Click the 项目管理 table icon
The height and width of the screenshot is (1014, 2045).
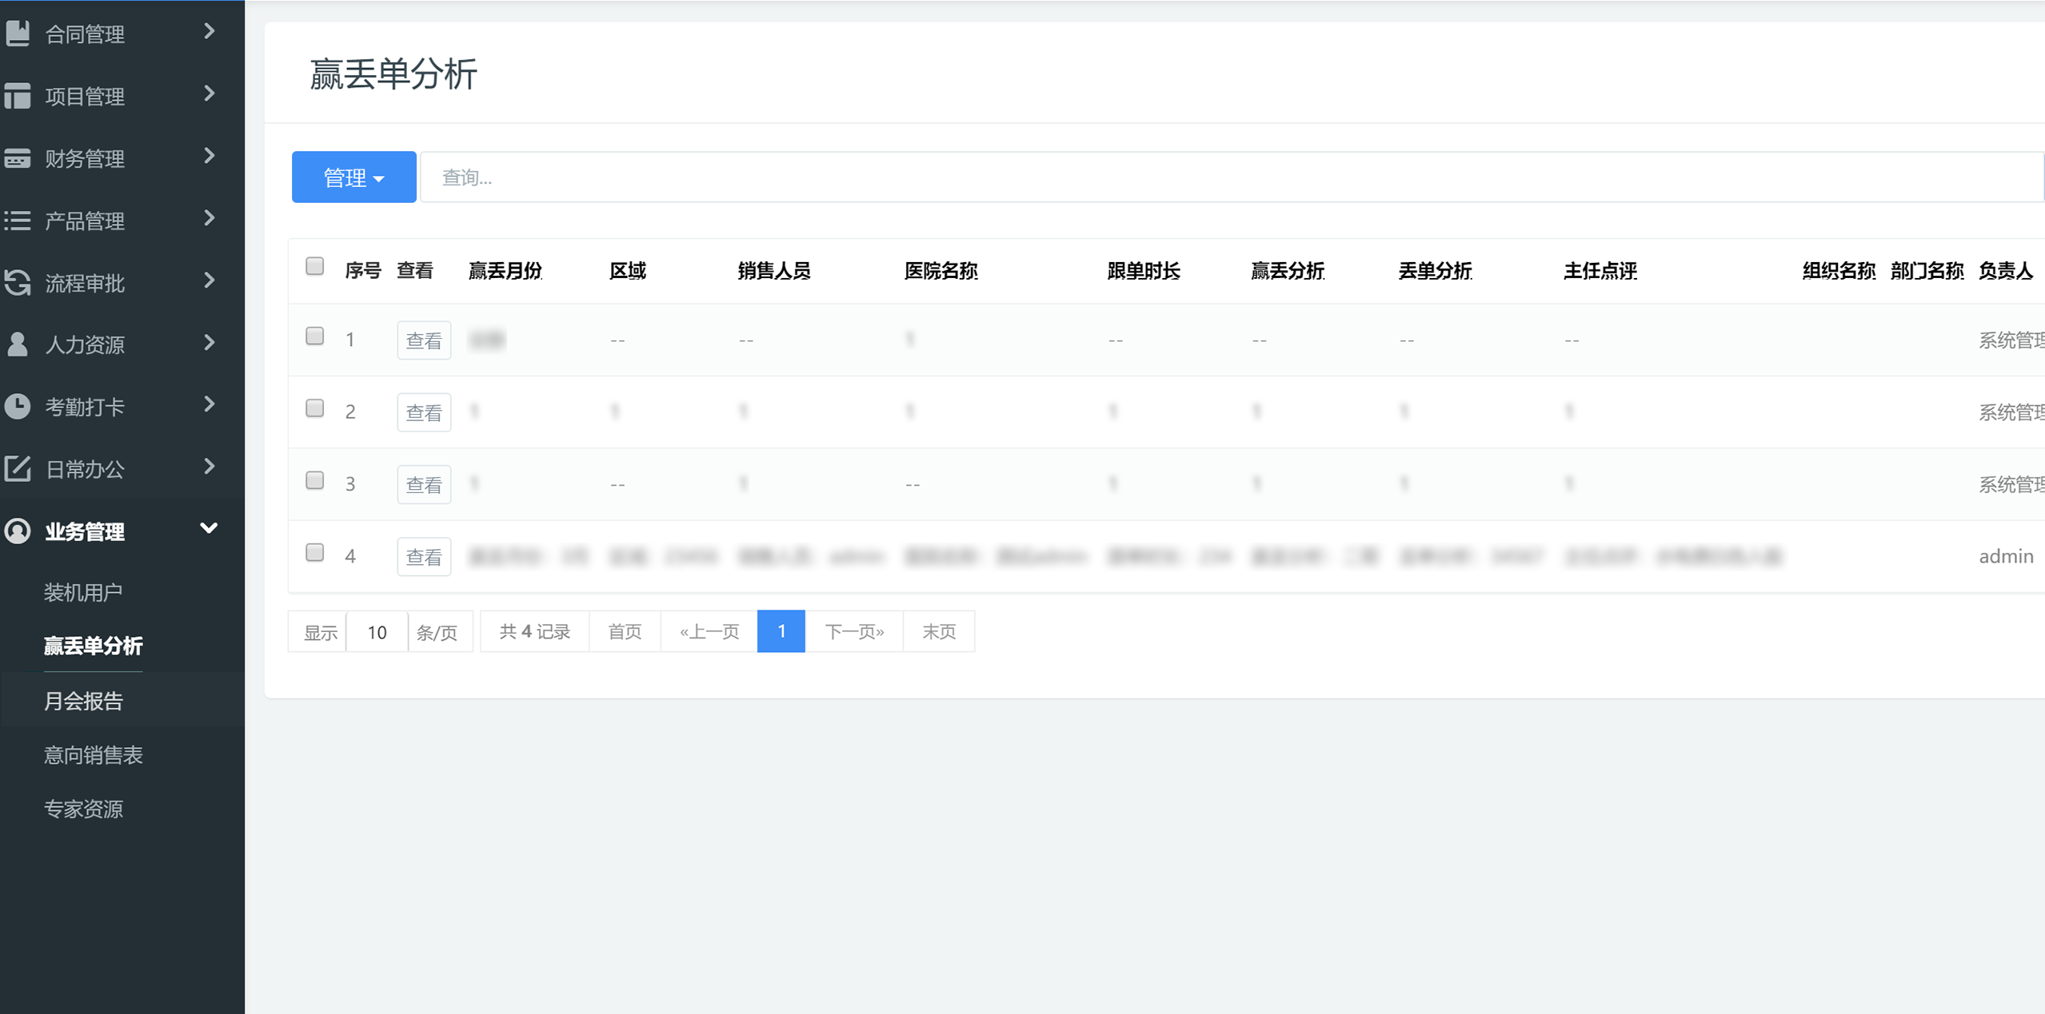coord(18,96)
